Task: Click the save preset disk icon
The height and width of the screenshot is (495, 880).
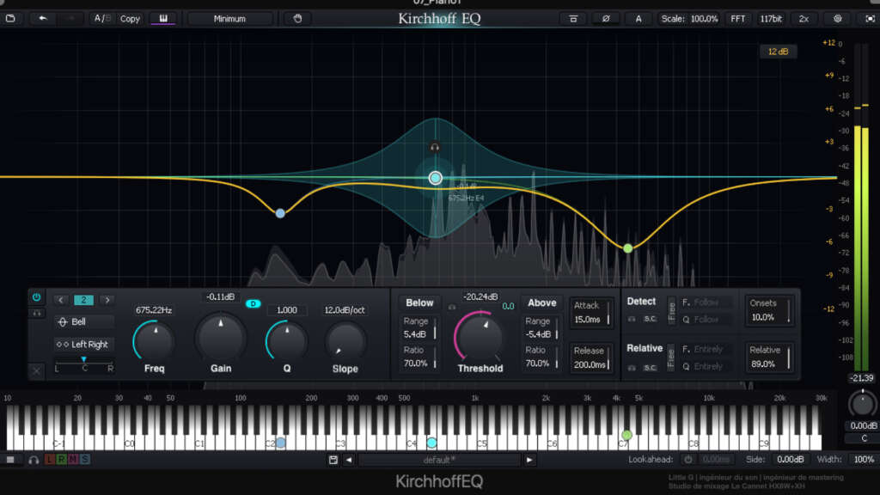Action: tap(333, 461)
